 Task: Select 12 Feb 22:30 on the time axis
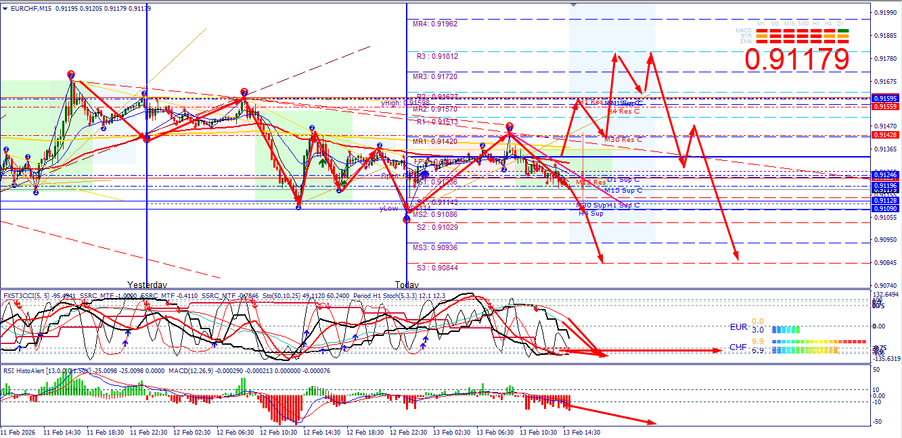point(409,432)
